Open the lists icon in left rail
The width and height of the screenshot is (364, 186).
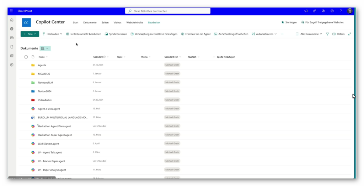12,56
